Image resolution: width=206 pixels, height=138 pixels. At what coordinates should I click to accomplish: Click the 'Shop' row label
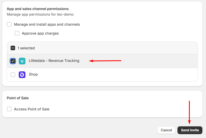(33, 74)
